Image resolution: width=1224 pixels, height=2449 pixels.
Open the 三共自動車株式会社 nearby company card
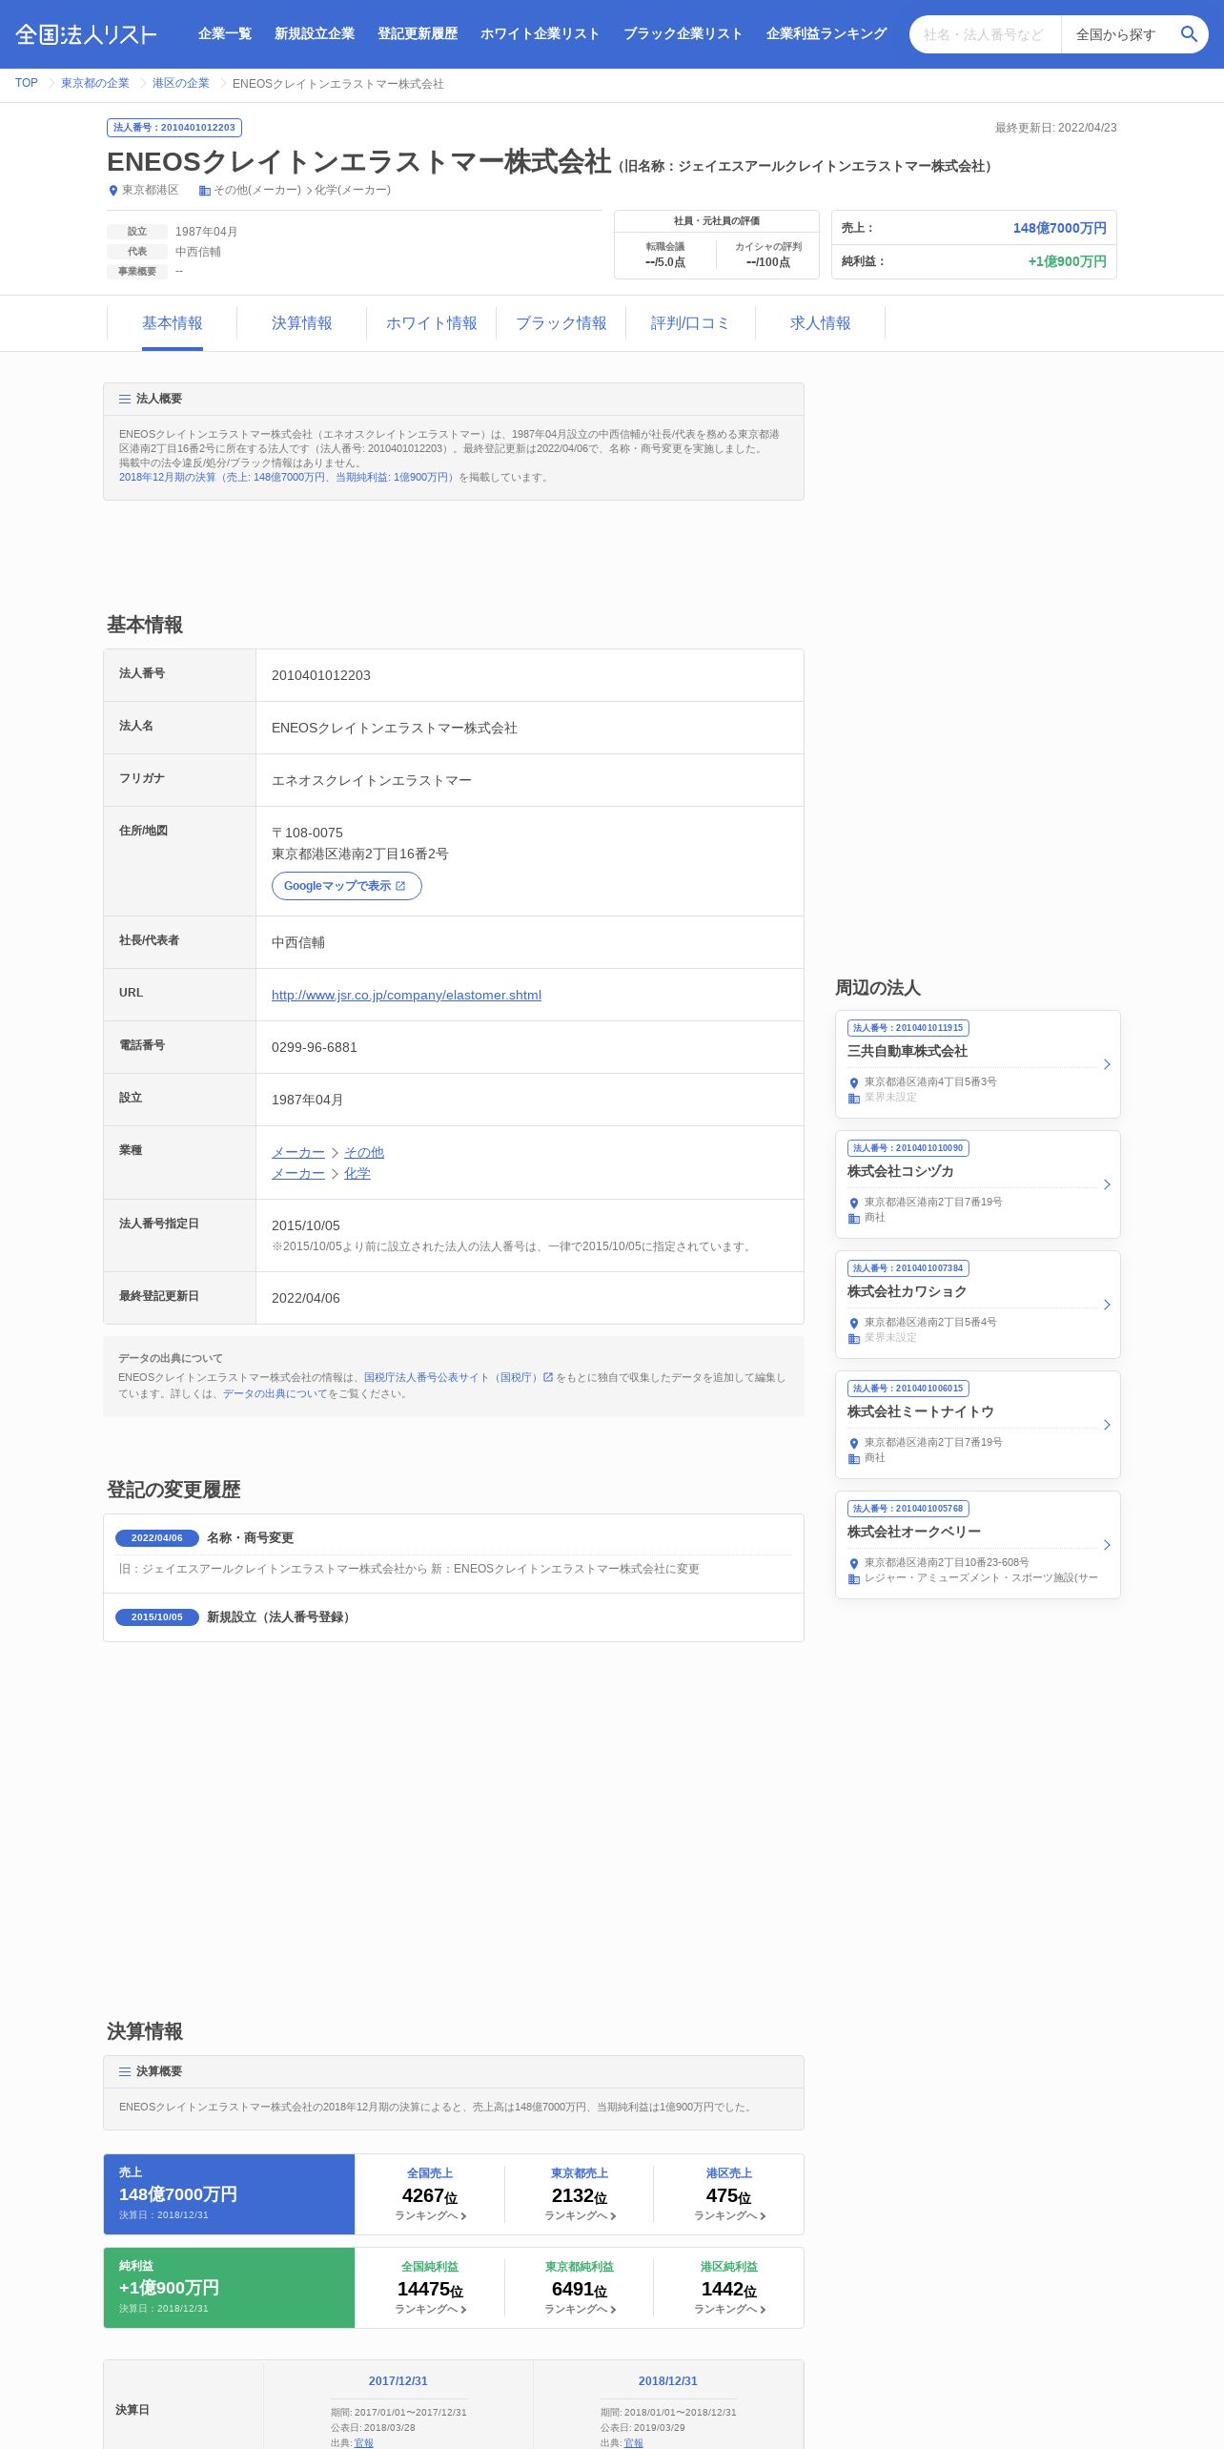pos(978,1064)
